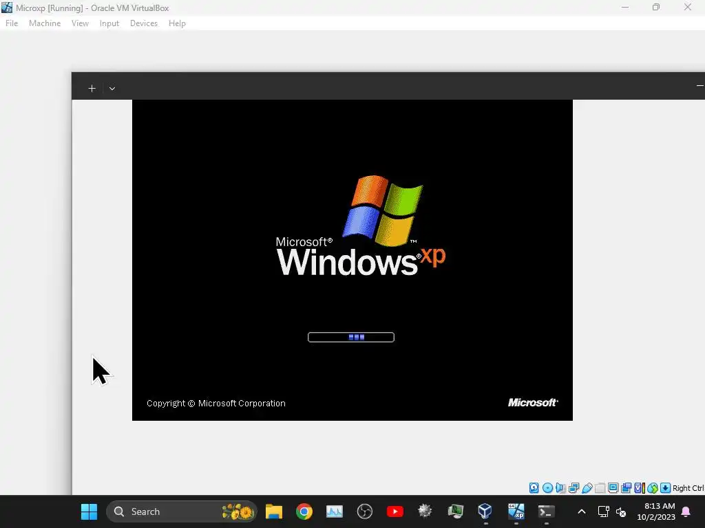Click the Windows XP logo flag

(383, 210)
